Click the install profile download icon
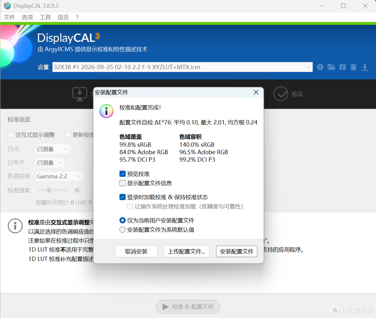This screenshot has height=318, width=376. pyautogui.click(x=365, y=67)
